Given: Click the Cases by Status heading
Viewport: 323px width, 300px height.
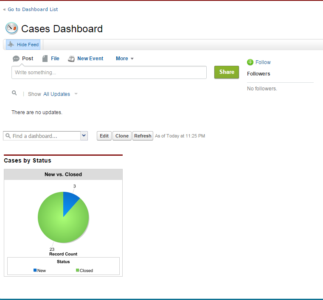Looking at the screenshot, I should pyautogui.click(x=28, y=160).
